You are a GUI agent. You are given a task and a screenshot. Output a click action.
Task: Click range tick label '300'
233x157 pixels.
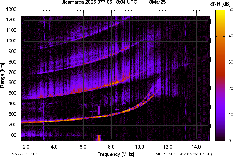click(12, 114)
